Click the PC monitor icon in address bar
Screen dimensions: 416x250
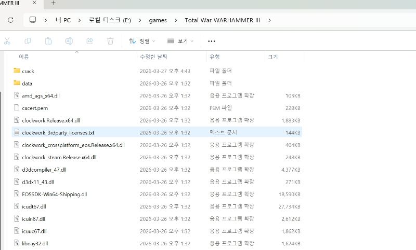[33, 20]
